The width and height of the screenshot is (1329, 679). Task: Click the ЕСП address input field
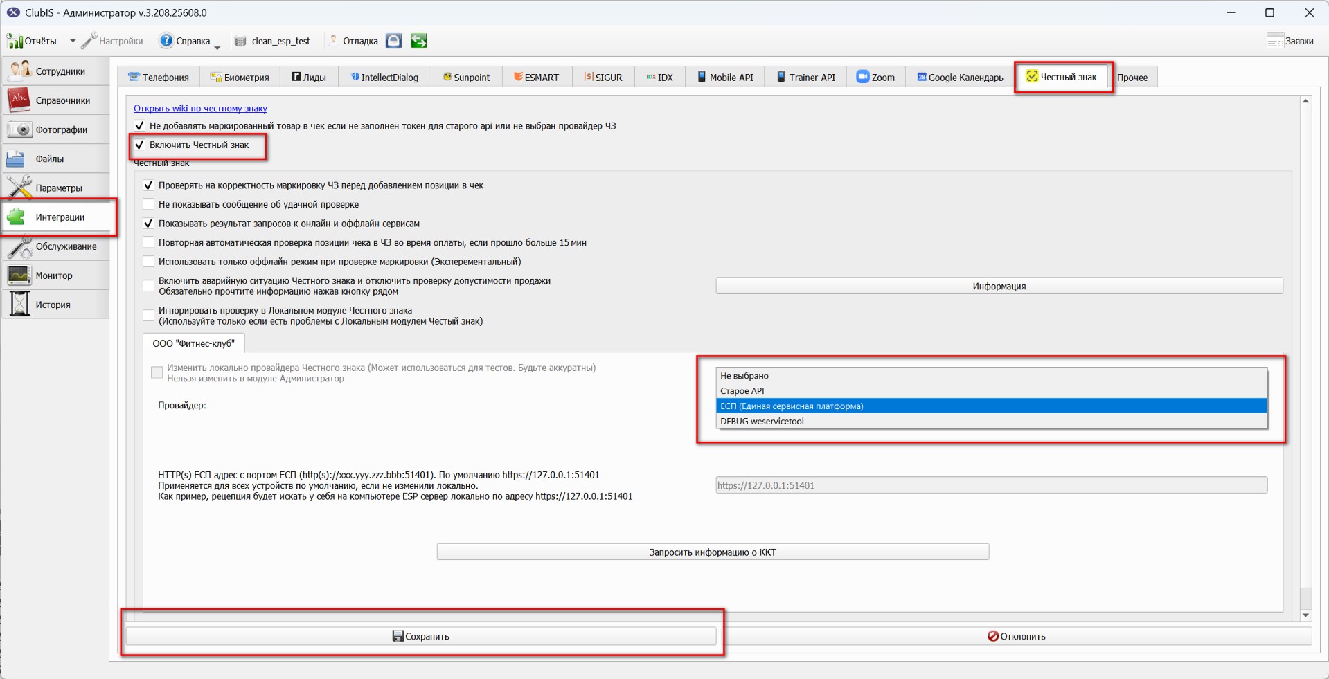pyautogui.click(x=992, y=485)
